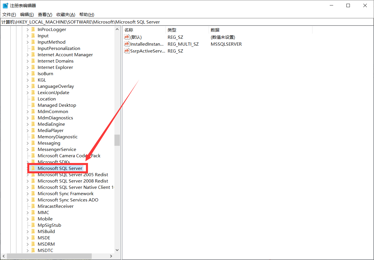The height and width of the screenshot is (260, 374).
Task: Click the horizontal scrollbar left arrow
Action: pyautogui.click(x=3, y=256)
